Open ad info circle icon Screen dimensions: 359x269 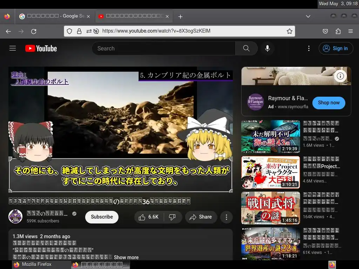[x=340, y=76]
